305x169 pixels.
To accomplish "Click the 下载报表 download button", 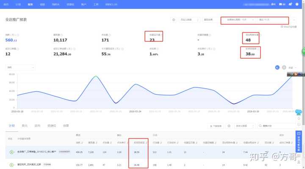I will tap(216, 126).
